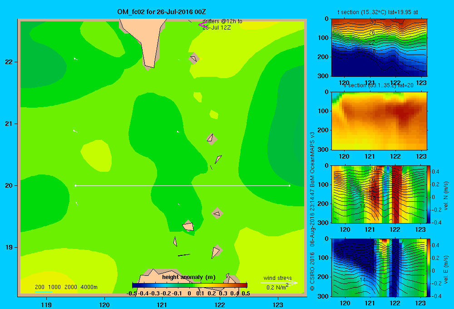Click latitude label 21 on main map axis
This screenshot has height=309, width=454.
click(9, 124)
